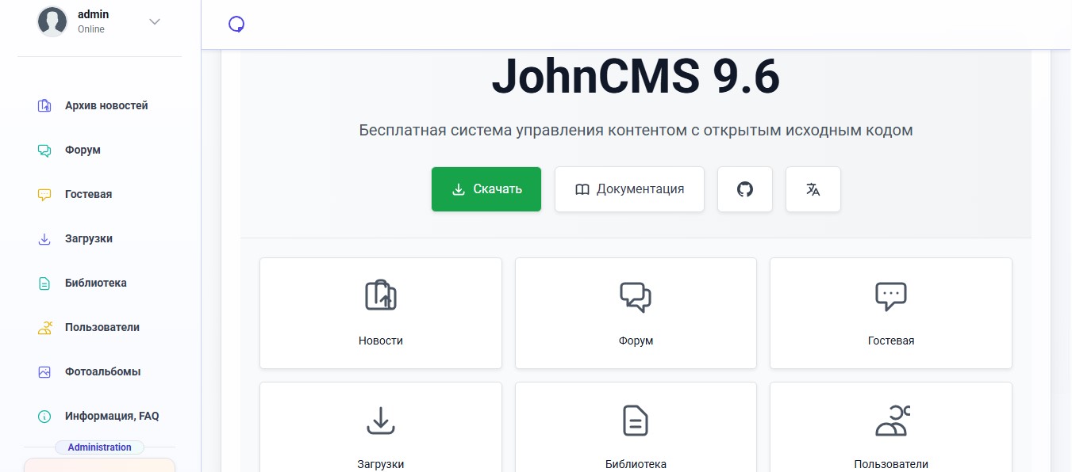Image resolution: width=1072 pixels, height=472 pixels.
Task: Open Загрузки in the sidebar menu
Action: tap(88, 238)
